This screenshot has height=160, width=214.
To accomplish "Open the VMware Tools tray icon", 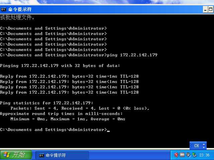I will tap(182, 155).
